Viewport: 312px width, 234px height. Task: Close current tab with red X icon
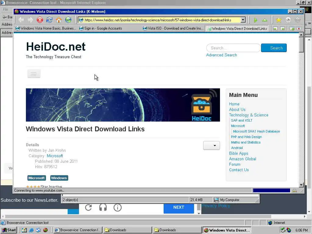[x=299, y=29]
